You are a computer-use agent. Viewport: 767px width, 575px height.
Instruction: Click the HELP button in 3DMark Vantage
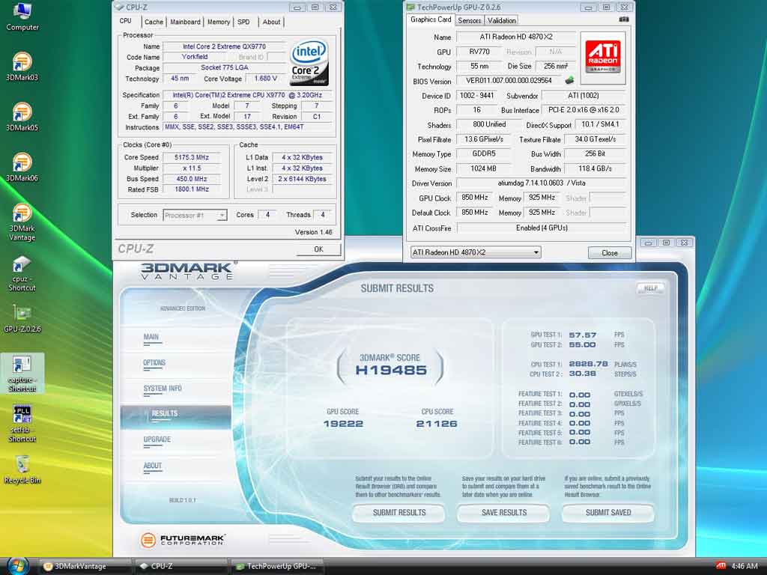point(651,288)
